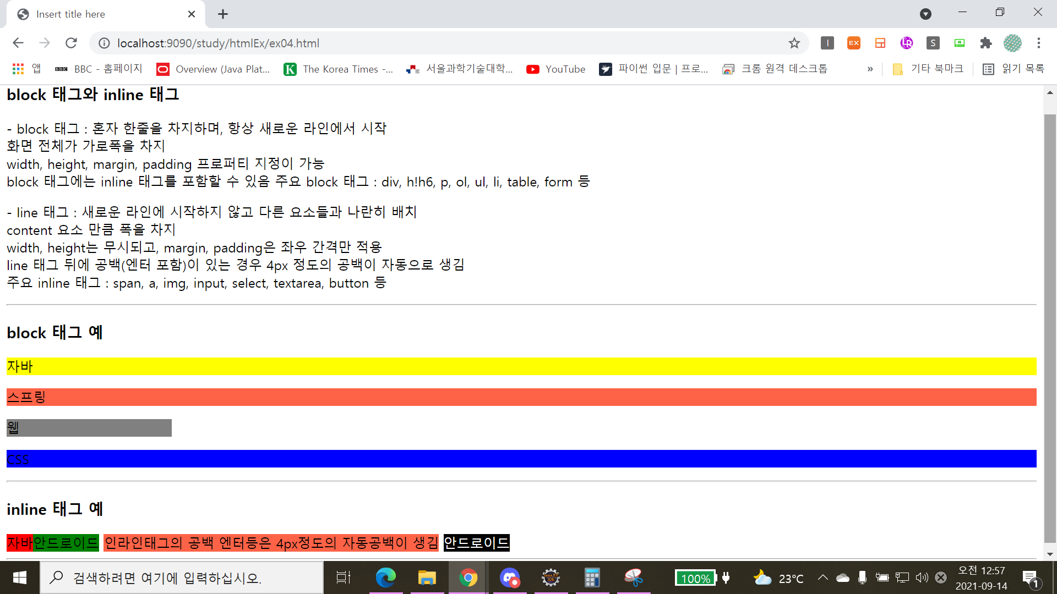Reload the current page
1057x594 pixels.
click(71, 43)
